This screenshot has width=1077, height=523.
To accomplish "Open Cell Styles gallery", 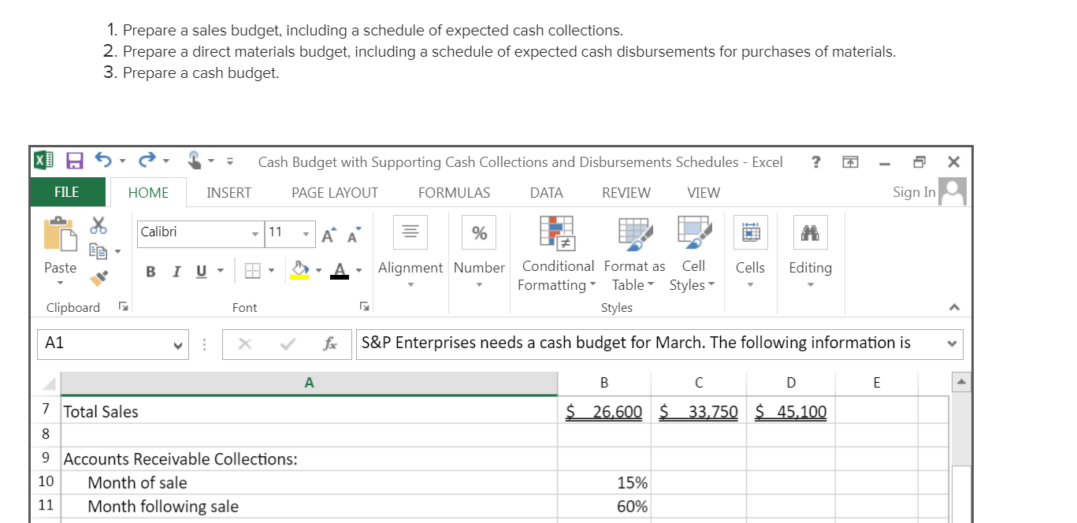I will tap(693, 254).
